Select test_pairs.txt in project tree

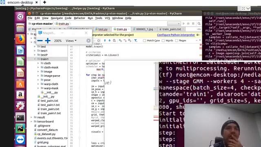pyautogui.click(x=49, y=101)
